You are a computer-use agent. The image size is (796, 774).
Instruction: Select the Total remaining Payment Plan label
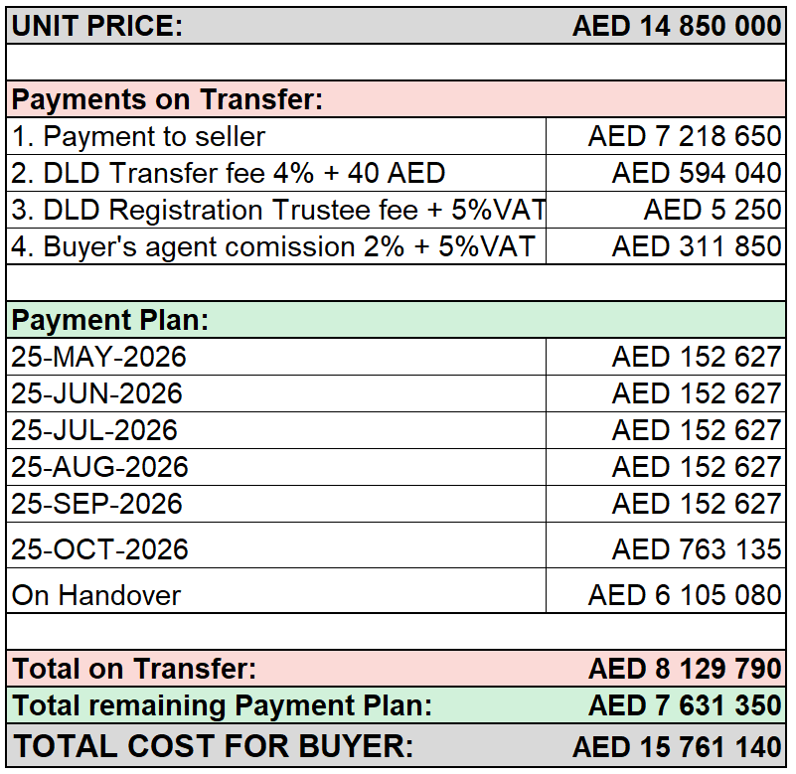223,705
